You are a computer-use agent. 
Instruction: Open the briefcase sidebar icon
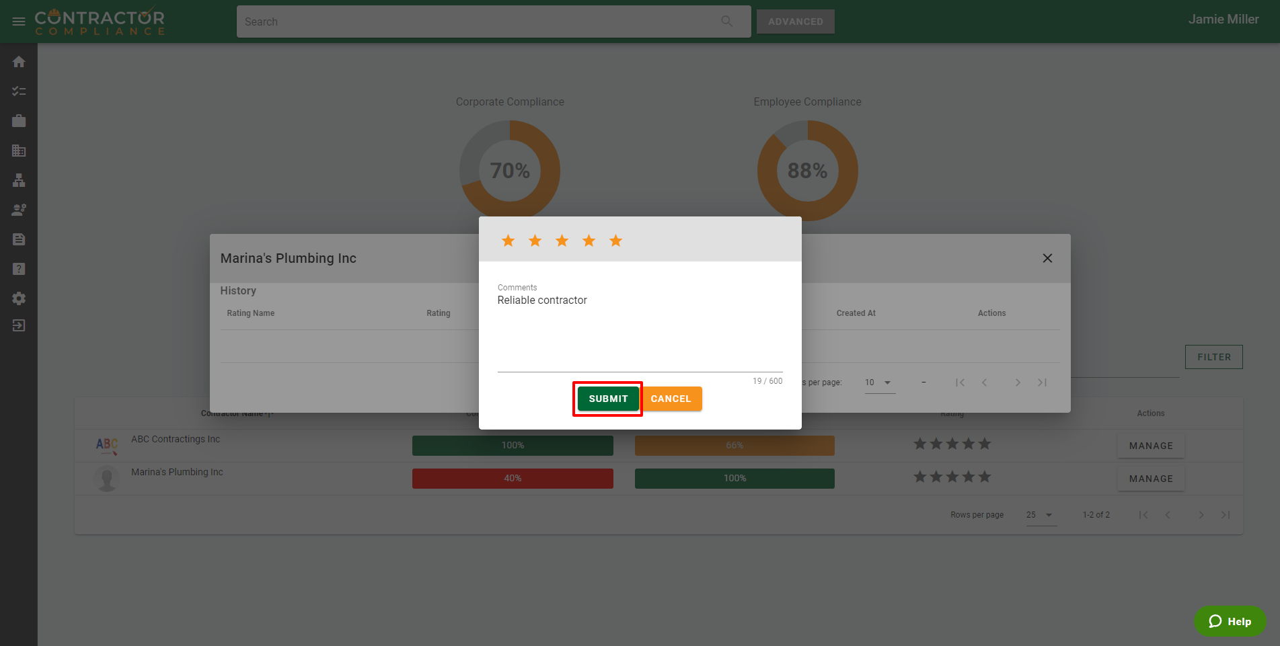point(19,121)
